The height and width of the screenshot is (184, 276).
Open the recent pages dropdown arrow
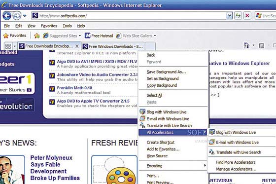(x=25, y=16)
